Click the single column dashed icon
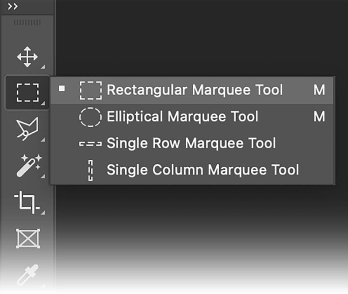Image resolution: width=348 pixels, height=294 pixels. point(90,170)
